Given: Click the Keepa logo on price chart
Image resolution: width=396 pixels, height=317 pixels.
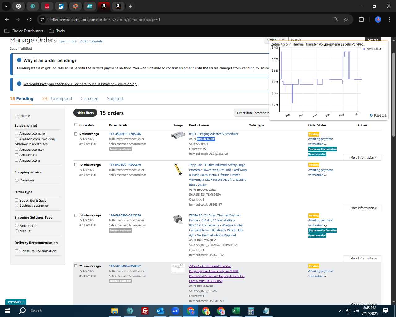Looking at the screenshot, I should (378, 115).
